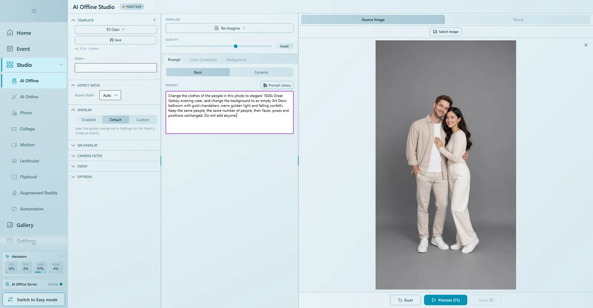Select the Source Image tab
The image size is (593, 308).
click(x=373, y=20)
